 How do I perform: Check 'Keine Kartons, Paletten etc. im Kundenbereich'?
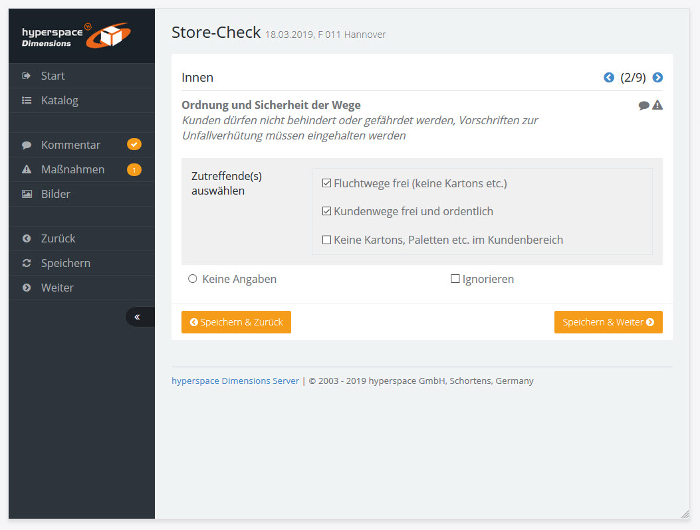tap(326, 240)
